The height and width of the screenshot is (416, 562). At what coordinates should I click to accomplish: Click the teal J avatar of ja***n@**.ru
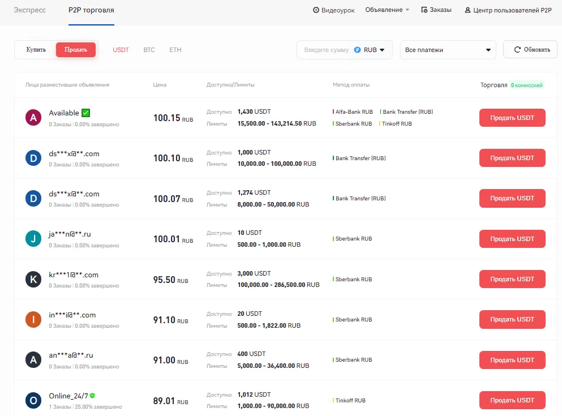pos(33,239)
